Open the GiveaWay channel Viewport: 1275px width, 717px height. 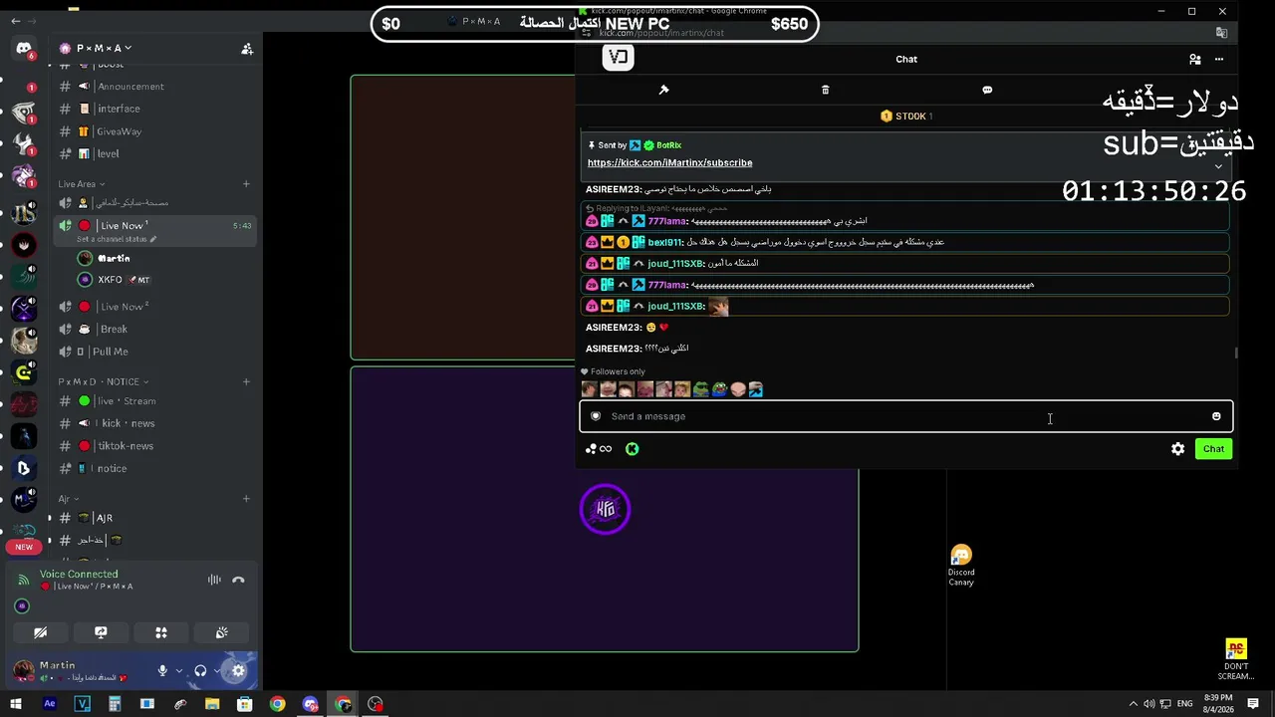(x=154, y=131)
